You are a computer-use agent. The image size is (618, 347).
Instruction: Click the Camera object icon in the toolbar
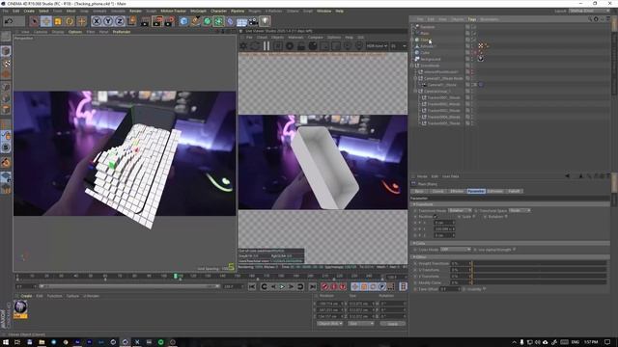pos(253,21)
